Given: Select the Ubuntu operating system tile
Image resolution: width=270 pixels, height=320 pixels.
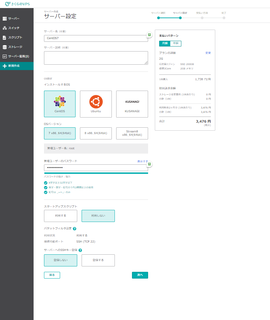Looking at the screenshot, I should pyautogui.click(x=96, y=104).
